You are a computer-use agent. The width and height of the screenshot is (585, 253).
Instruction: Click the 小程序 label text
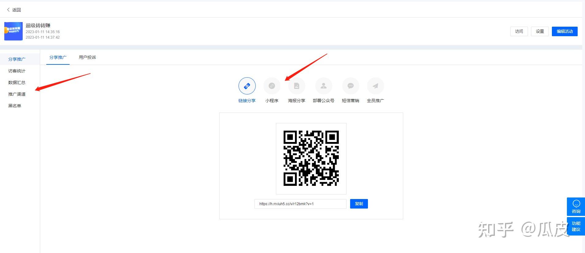[x=272, y=101]
